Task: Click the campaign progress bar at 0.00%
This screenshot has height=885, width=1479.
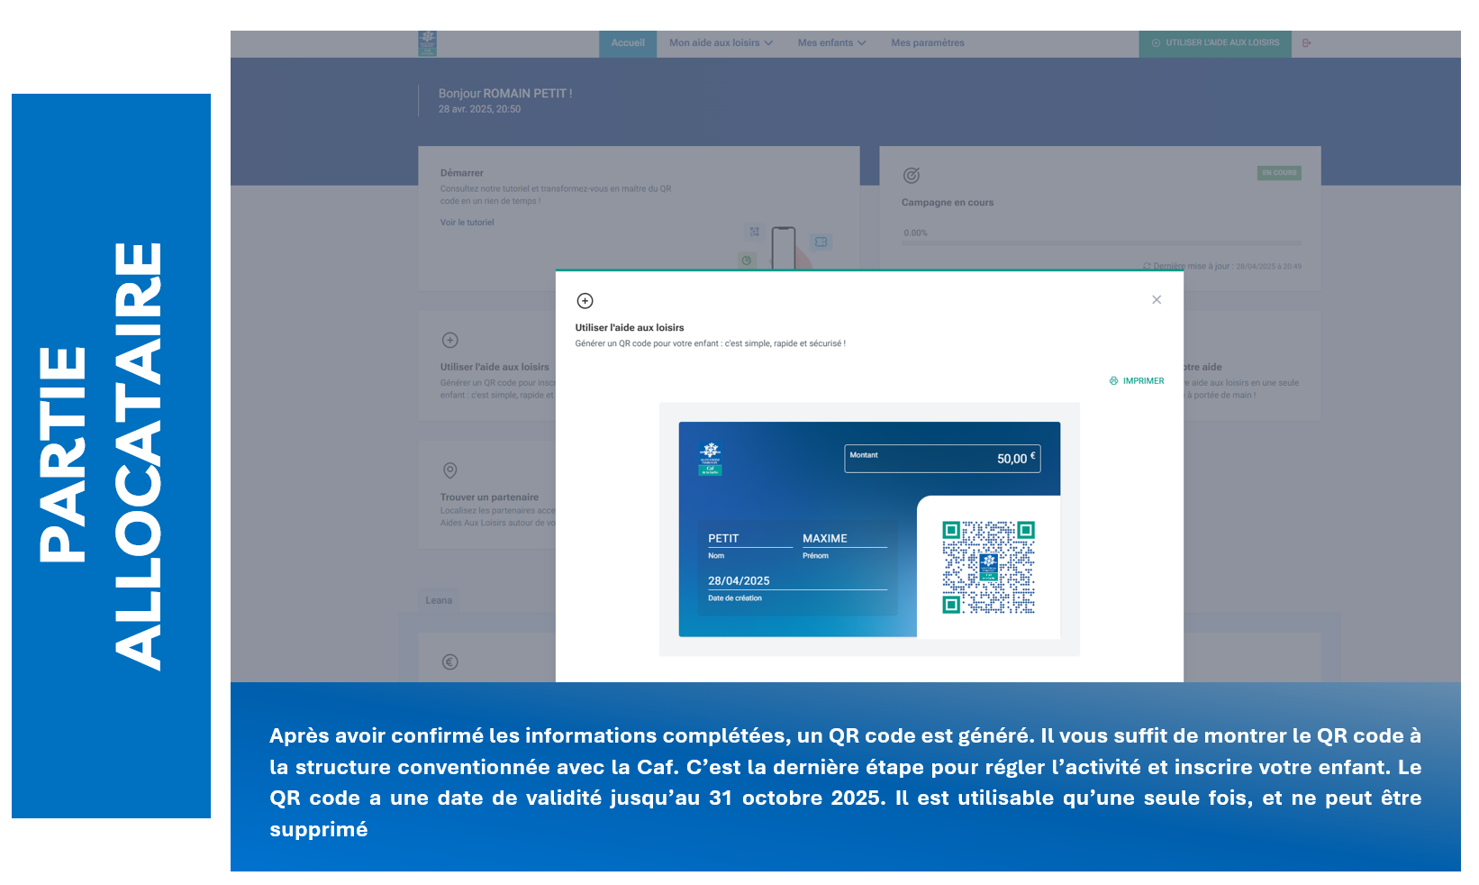Action: click(1101, 243)
